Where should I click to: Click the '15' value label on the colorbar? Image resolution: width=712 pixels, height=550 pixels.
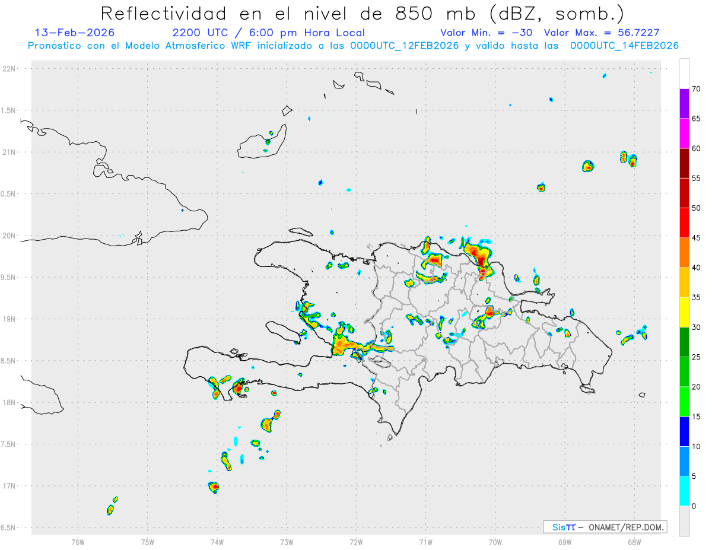click(697, 417)
